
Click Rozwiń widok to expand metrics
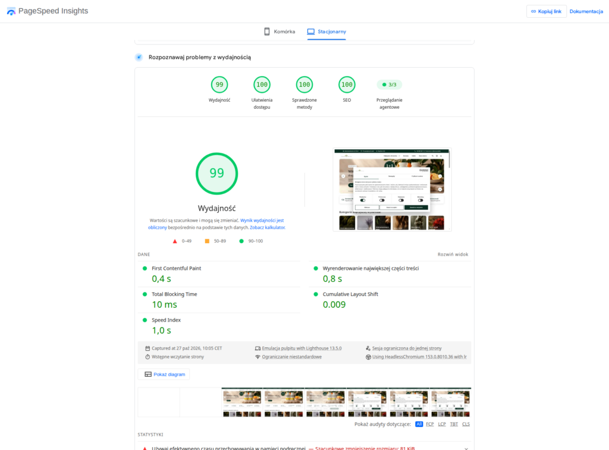(453, 254)
